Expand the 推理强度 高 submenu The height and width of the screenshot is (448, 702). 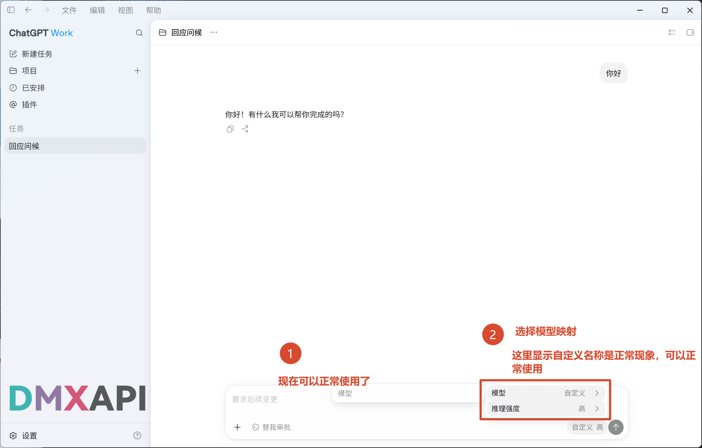coord(546,409)
